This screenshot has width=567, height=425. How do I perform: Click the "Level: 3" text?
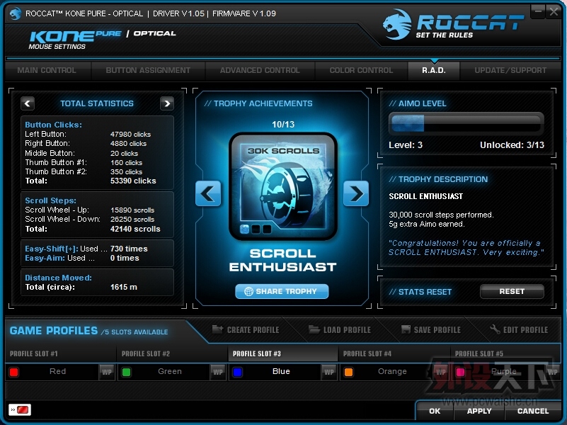pyautogui.click(x=406, y=145)
